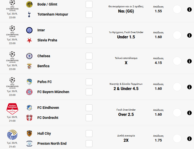The width and height of the screenshot is (194, 149).
Task: Open info icon for Bodø / Glimt match
Action: (189, 10)
